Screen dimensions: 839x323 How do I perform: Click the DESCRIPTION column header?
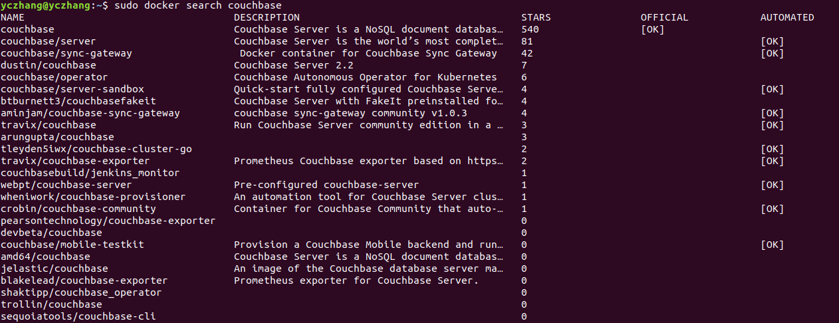pos(267,17)
